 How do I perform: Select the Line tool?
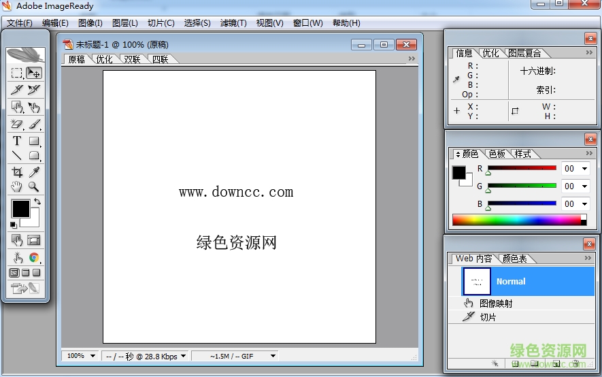click(17, 156)
